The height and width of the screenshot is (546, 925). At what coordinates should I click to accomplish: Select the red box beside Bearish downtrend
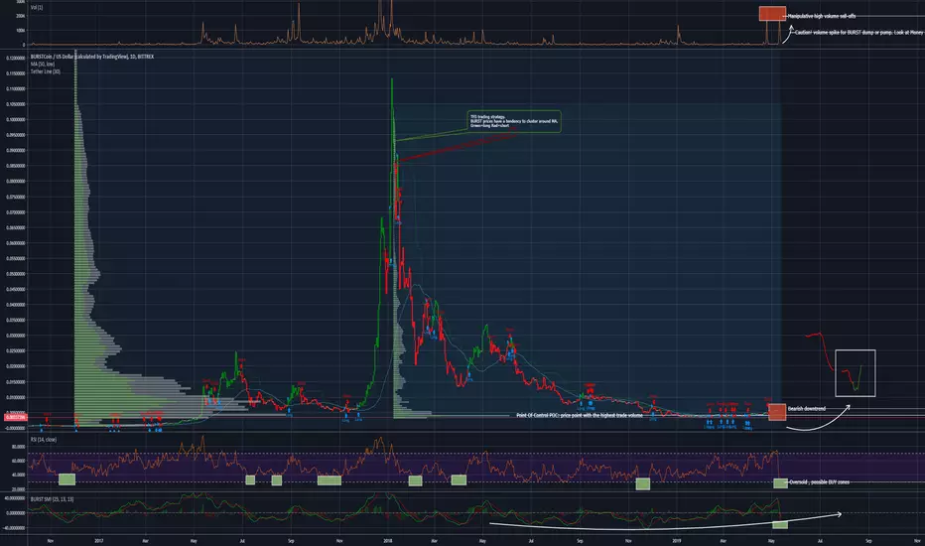(x=777, y=412)
